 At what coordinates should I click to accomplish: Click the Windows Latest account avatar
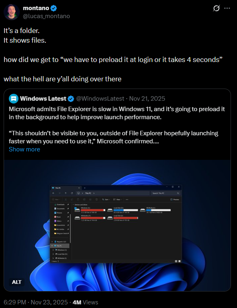[14, 99]
